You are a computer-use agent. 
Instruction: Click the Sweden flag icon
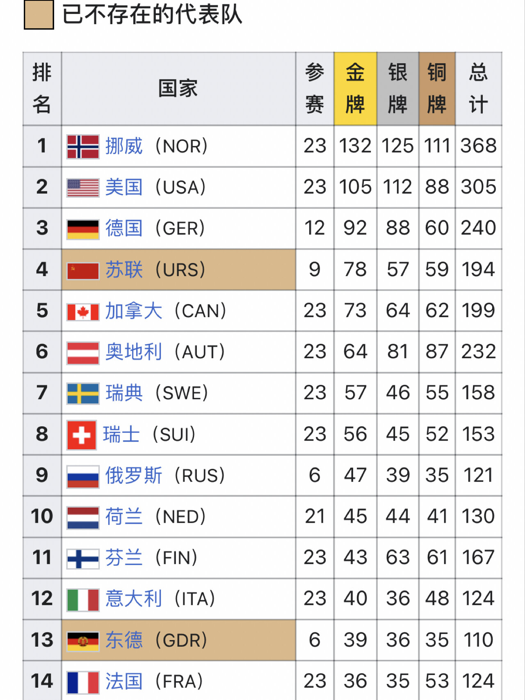point(83,393)
